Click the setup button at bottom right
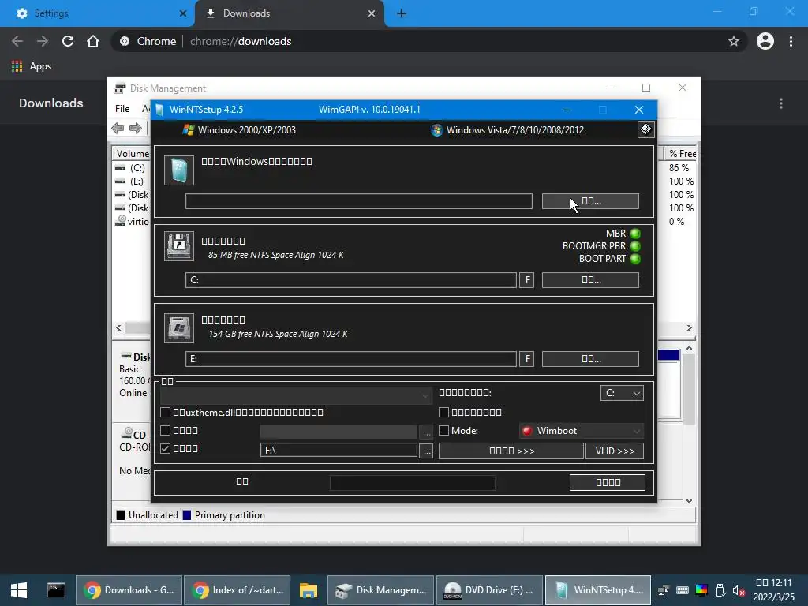808x606 pixels. coord(608,482)
